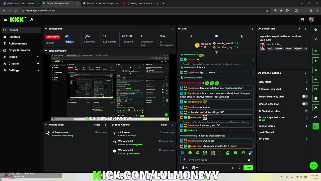Open the hamburger navigation menu
Viewport: 321px width, 181px height.
[x=5, y=20]
